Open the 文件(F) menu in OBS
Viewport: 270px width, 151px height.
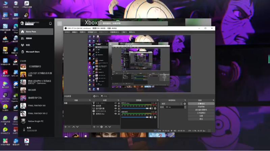point(67,32)
